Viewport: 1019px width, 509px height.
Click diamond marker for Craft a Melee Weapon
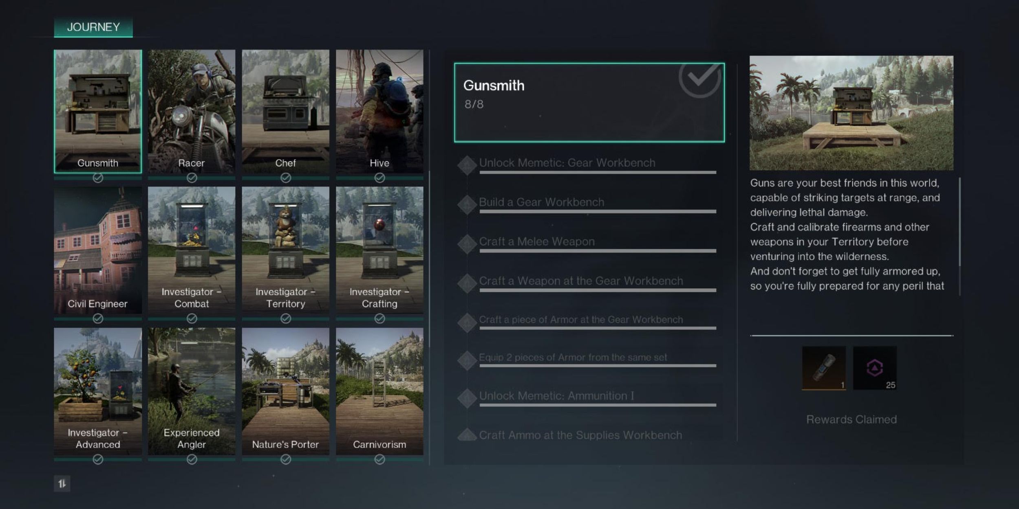[x=467, y=244]
